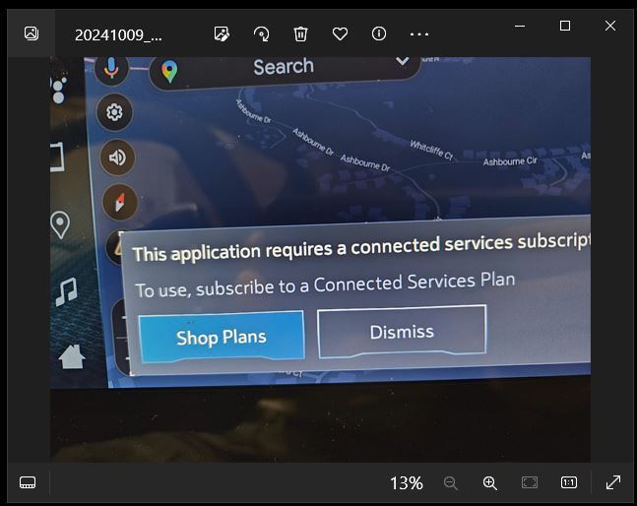The image size is (637, 506).
Task: Enter full screen with the diagonal arrows icon
Action: point(612,482)
